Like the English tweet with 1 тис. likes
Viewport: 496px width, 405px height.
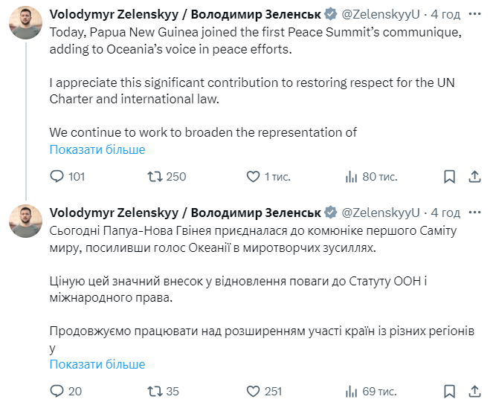pyautogui.click(x=253, y=177)
